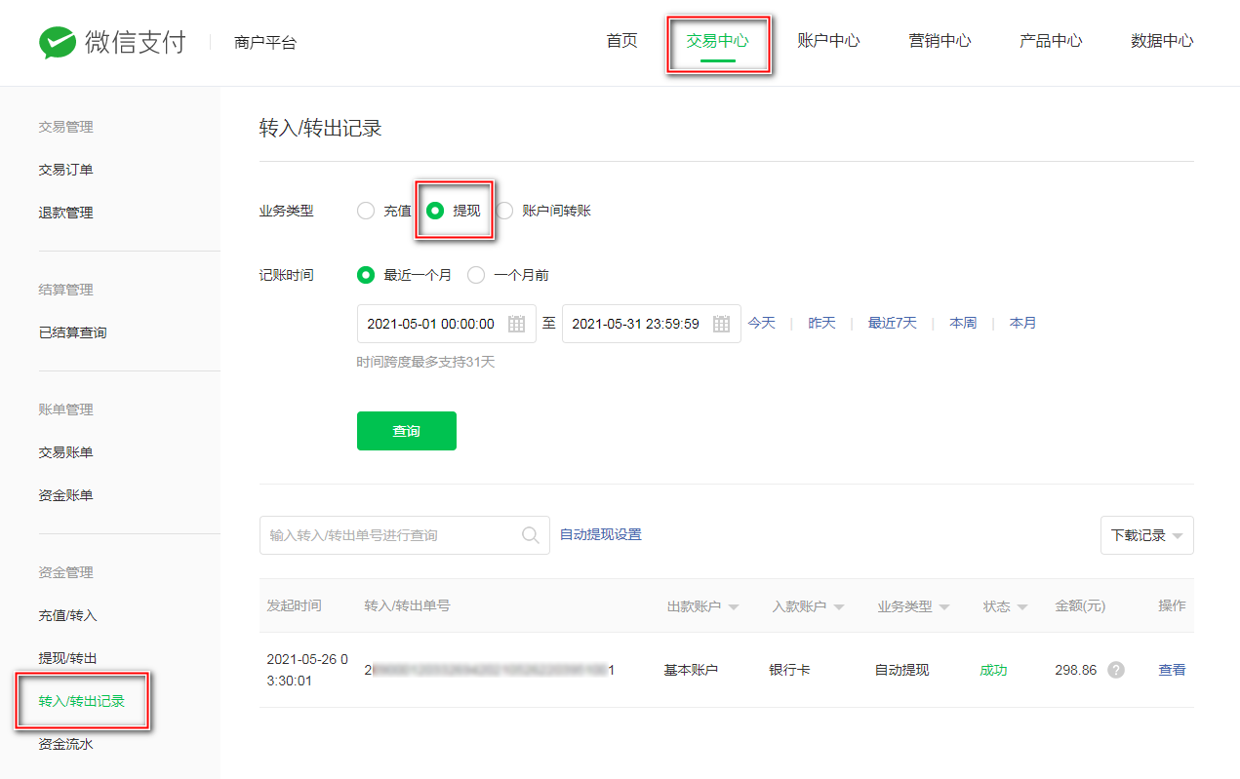
Task: Click the green 查询 button
Action: [406, 431]
